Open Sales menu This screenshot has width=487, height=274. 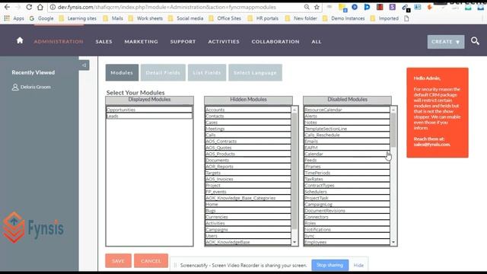pyautogui.click(x=103, y=42)
